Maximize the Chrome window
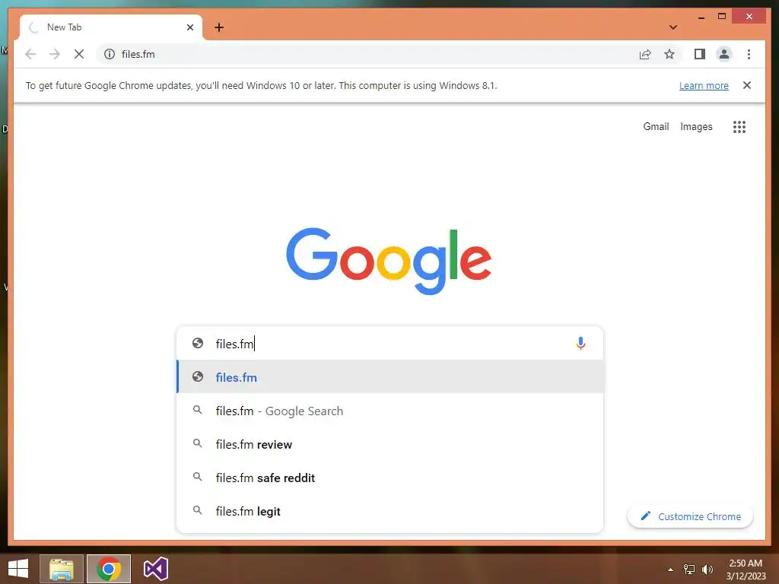This screenshot has height=584, width=779. 722,17
